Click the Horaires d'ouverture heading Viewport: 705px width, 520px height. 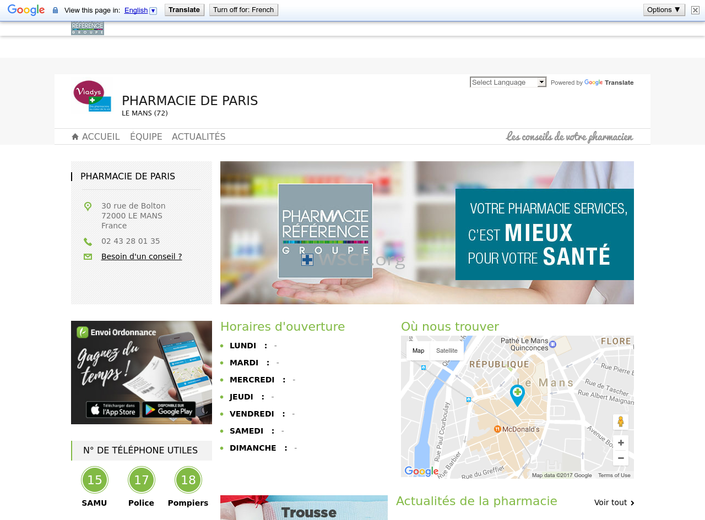pos(283,327)
